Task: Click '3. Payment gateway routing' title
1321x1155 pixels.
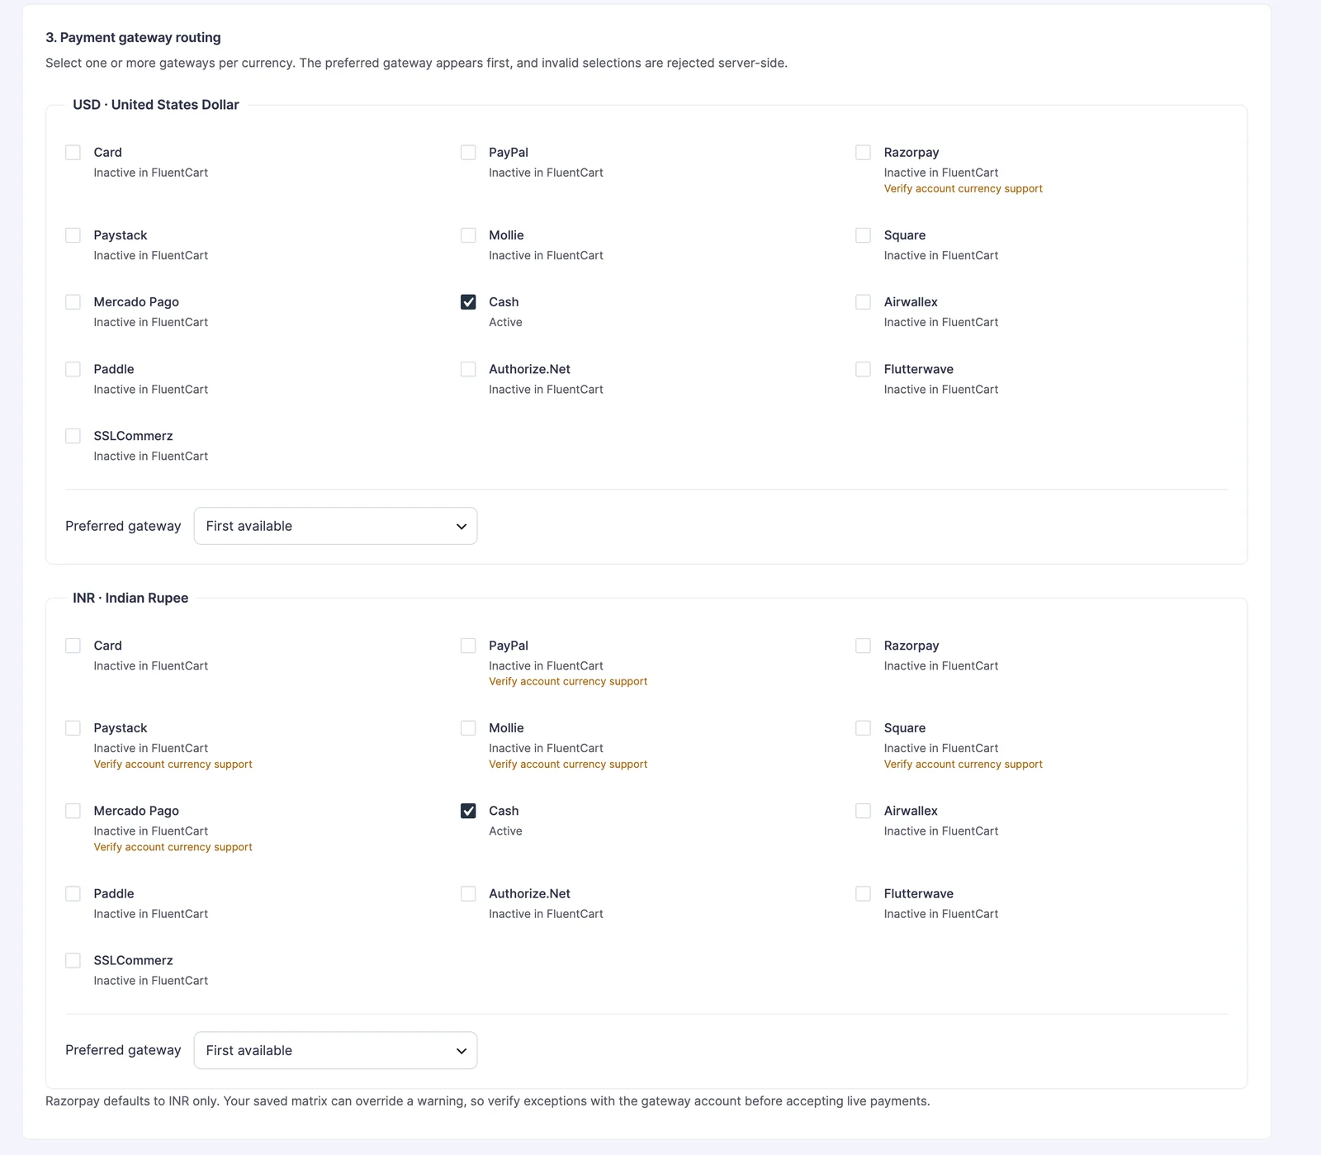Action: coord(133,38)
